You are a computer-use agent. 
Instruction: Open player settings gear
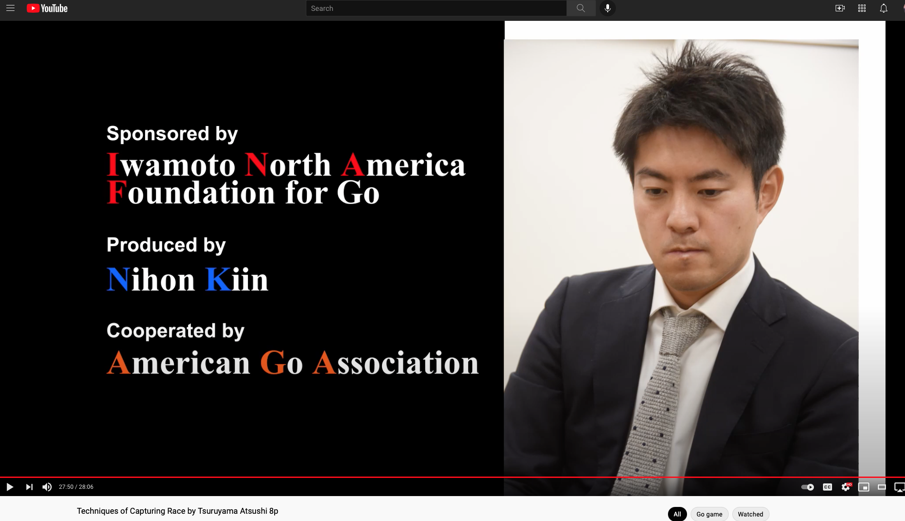coord(846,487)
